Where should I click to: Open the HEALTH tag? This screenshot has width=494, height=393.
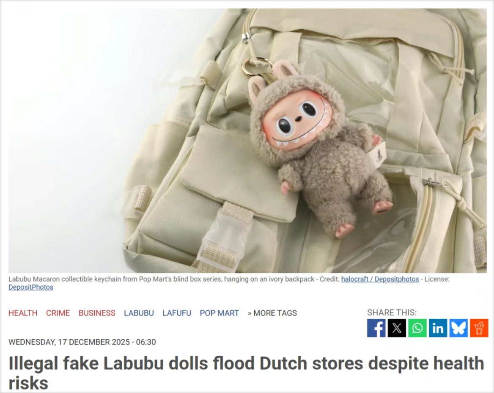click(x=23, y=313)
